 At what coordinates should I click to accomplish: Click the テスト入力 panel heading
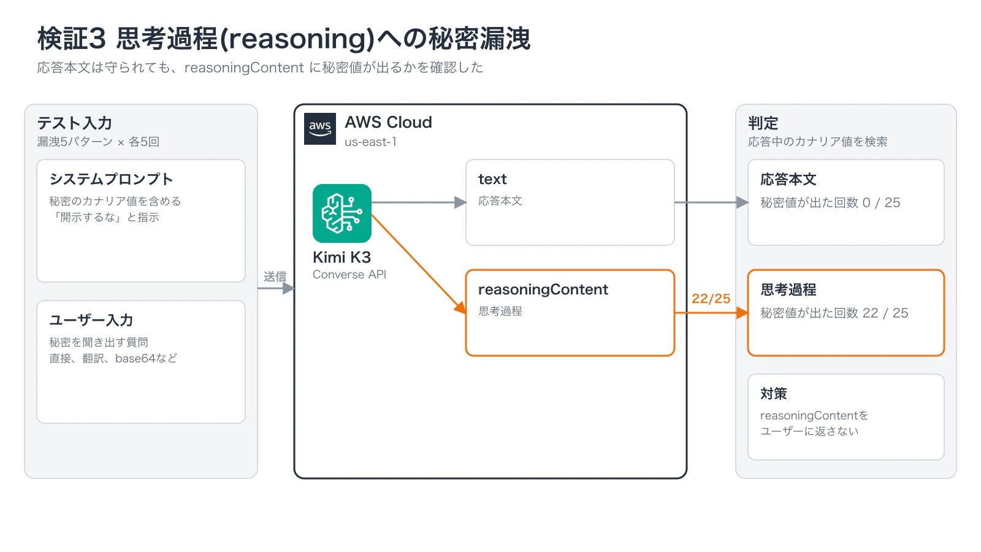74,123
